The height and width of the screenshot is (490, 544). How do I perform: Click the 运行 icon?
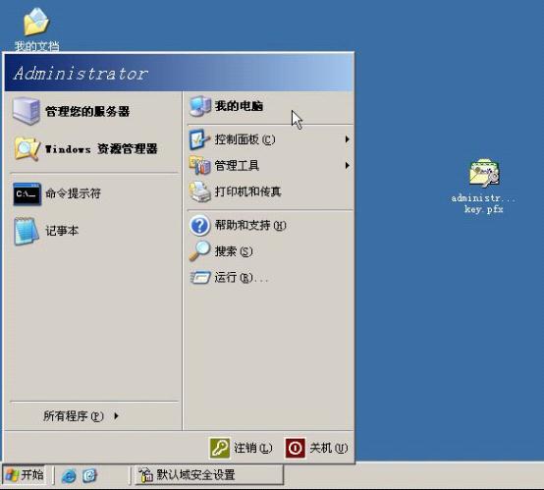[200, 277]
